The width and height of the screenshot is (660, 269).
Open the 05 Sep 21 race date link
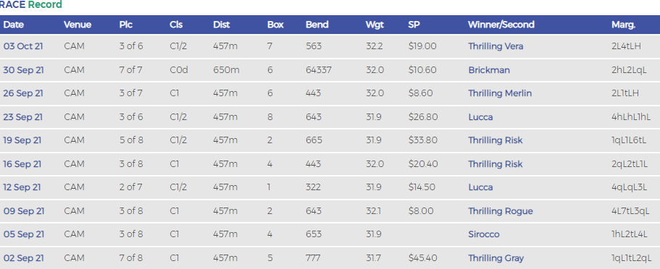click(x=23, y=234)
